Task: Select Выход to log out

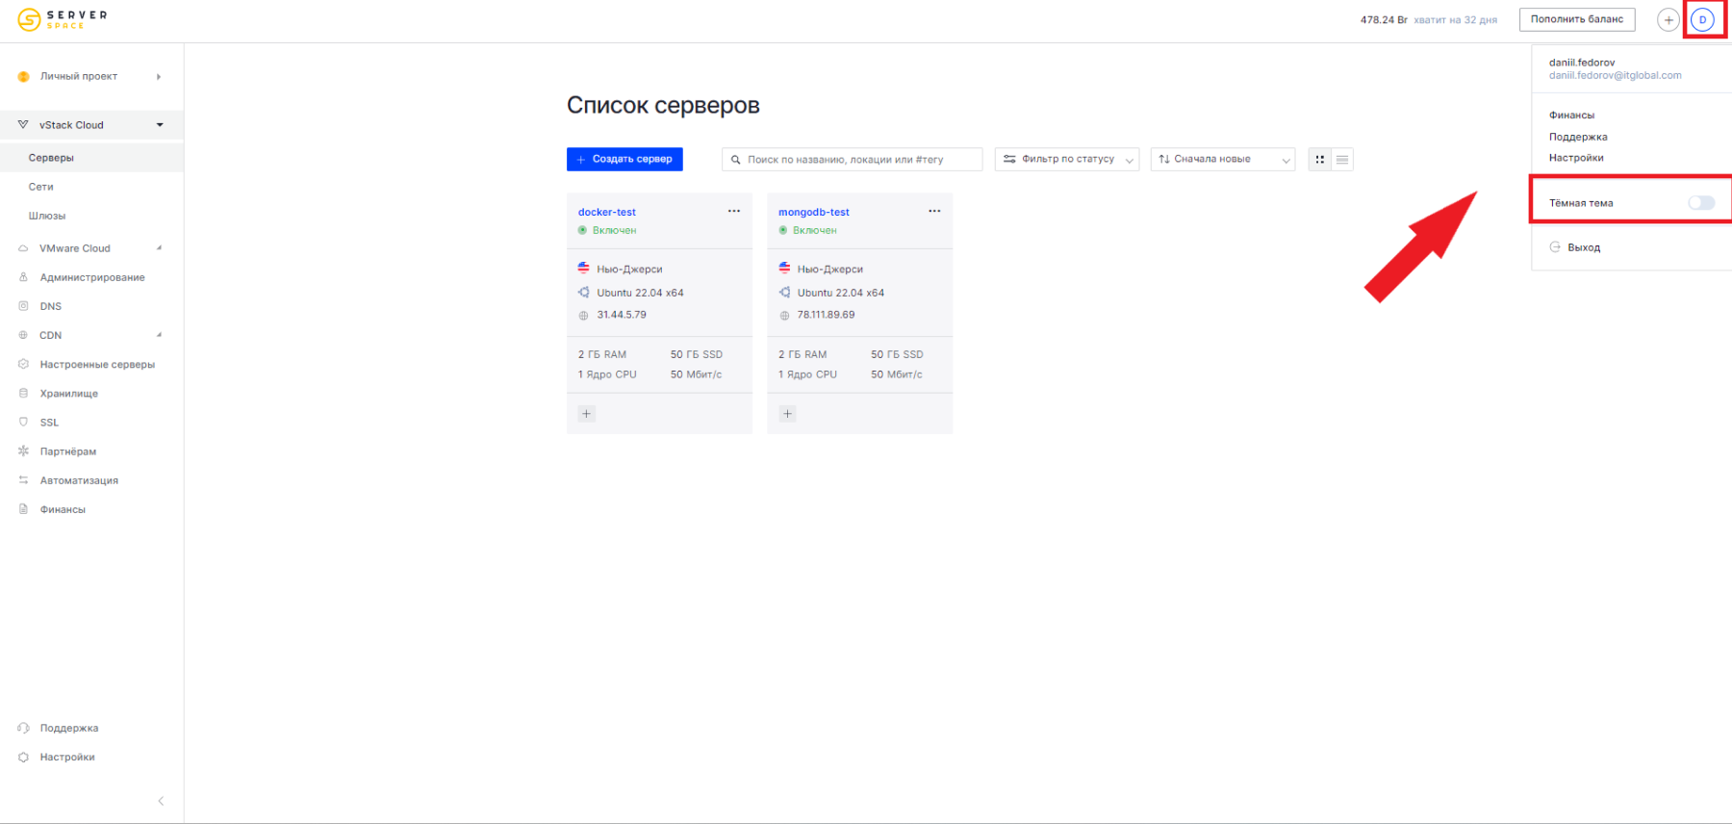Action: tap(1584, 247)
